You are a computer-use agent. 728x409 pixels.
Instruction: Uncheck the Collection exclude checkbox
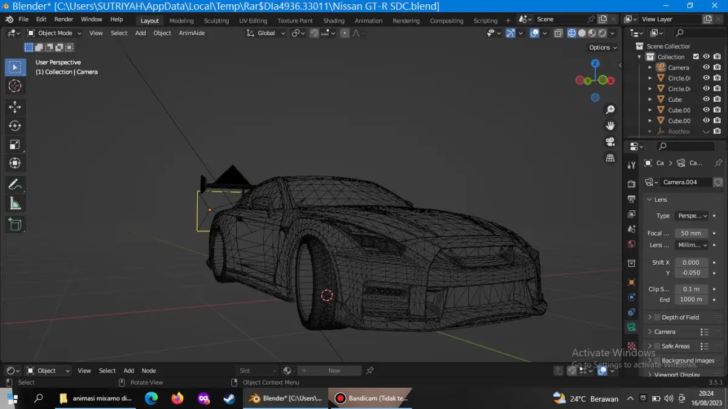696,57
